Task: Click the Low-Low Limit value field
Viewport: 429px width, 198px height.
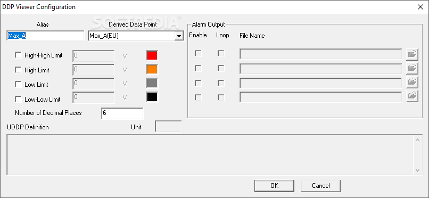Action: coord(94,97)
